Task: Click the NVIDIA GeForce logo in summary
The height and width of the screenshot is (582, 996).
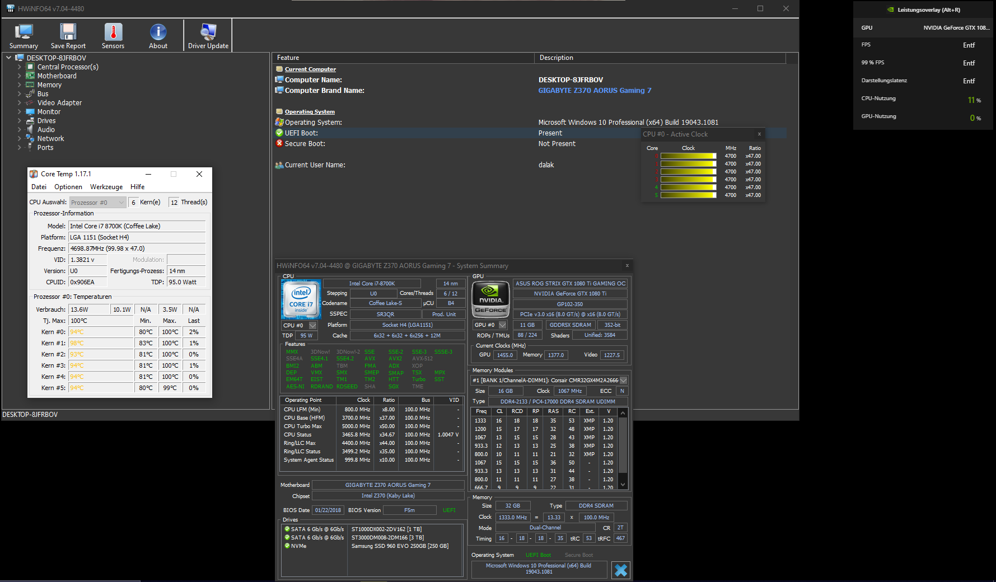Action: point(491,299)
